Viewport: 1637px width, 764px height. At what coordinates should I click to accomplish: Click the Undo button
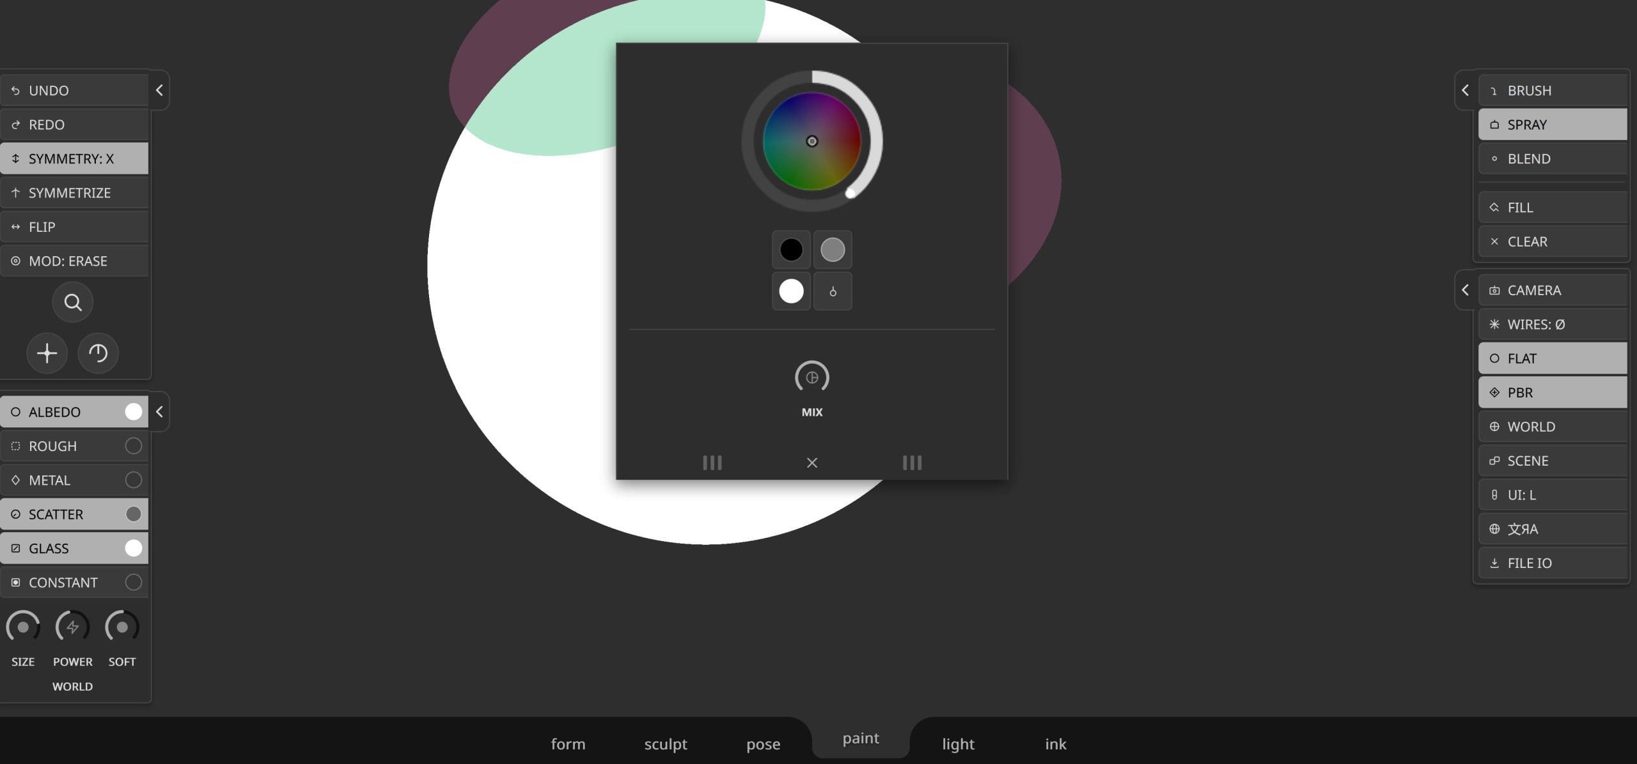(x=74, y=90)
